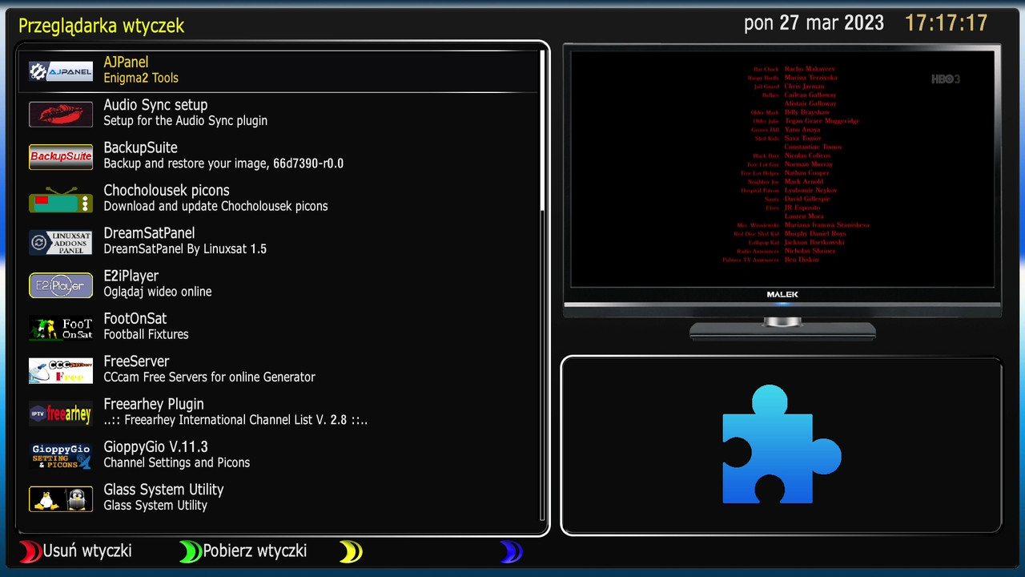Open the Audio Sync setup lips icon
Image resolution: width=1025 pixels, height=577 pixels.
(x=61, y=114)
